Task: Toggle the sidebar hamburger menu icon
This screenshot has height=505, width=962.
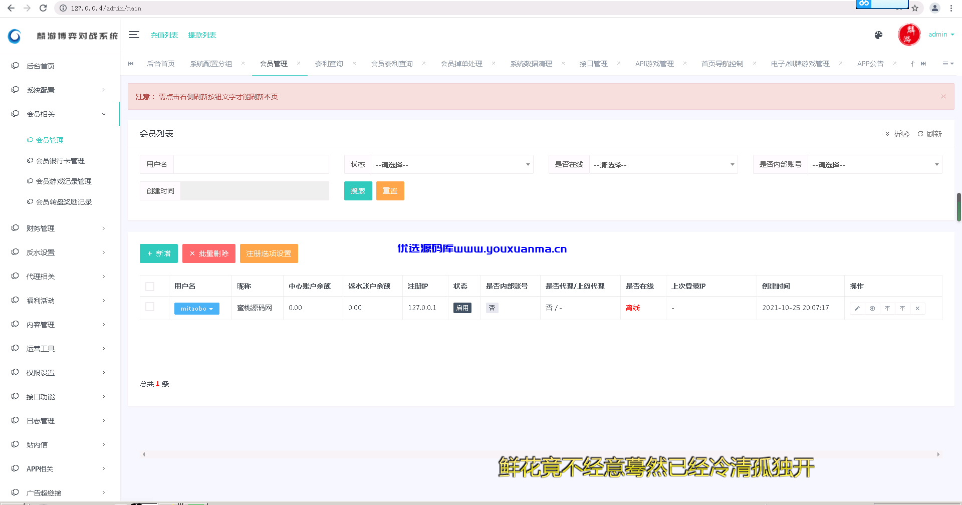Action: [x=134, y=35]
